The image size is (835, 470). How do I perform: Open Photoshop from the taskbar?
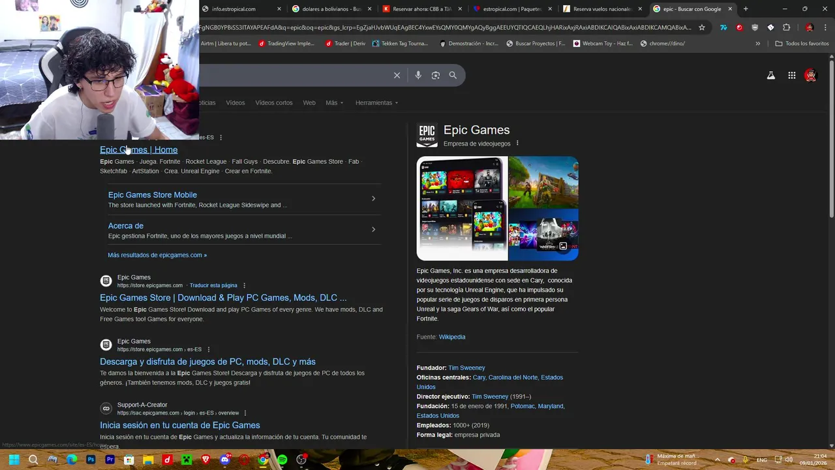91,460
